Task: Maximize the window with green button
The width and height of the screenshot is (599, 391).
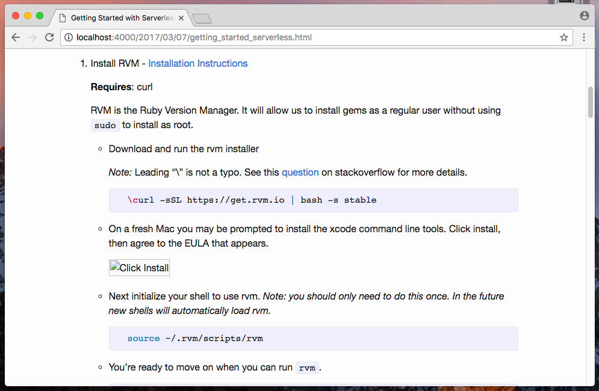Action: 40,16
